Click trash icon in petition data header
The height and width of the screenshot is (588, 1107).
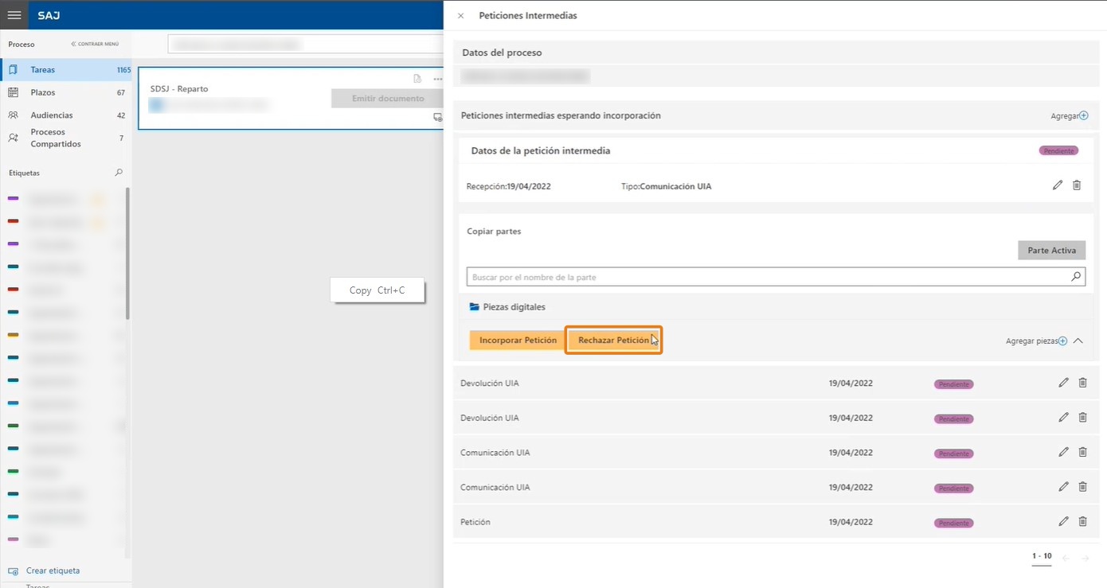1077,185
